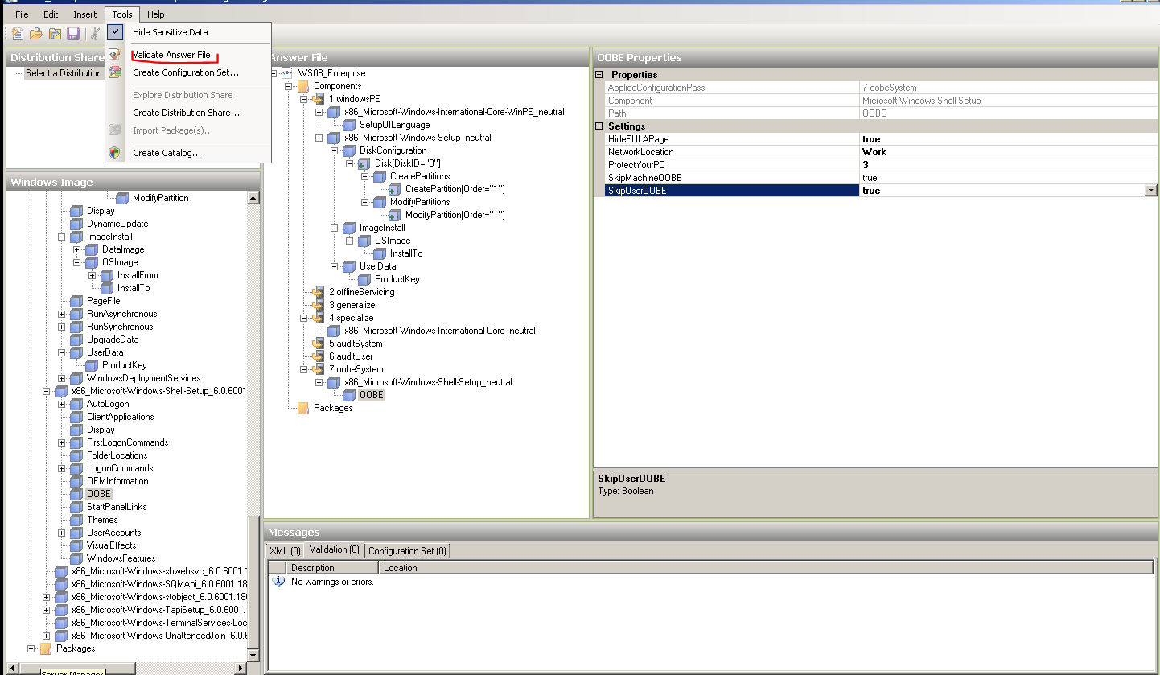Select StartPanelLinks in Windows Image tree
Image resolution: width=1160 pixels, height=675 pixels.
coord(117,507)
